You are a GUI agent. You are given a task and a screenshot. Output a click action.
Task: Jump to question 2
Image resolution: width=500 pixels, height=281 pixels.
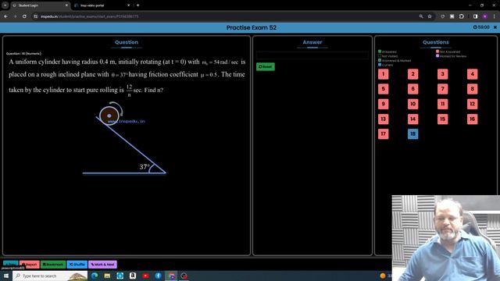tap(413, 74)
